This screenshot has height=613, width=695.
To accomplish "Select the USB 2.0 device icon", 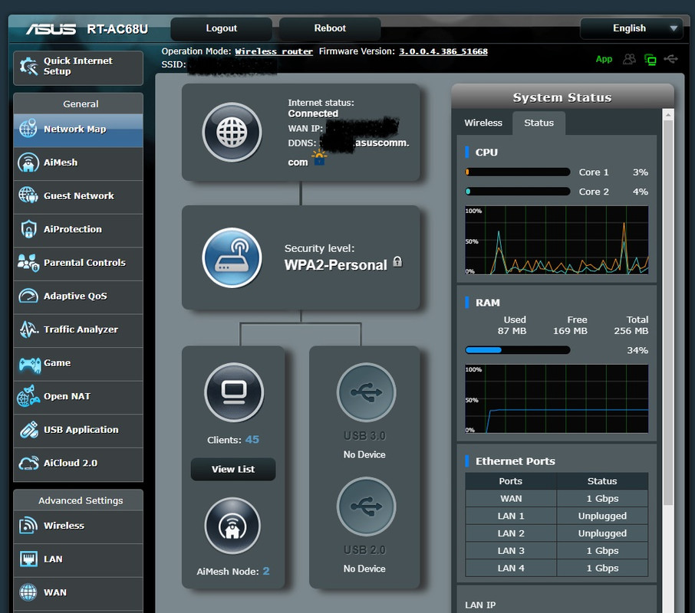I will 366,506.
